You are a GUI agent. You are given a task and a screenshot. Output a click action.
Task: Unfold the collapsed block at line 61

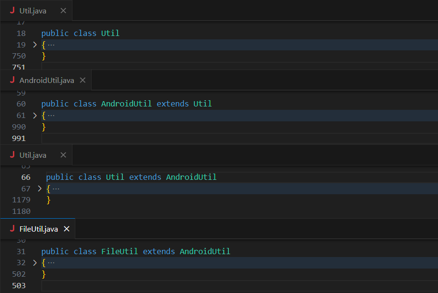[x=35, y=115]
